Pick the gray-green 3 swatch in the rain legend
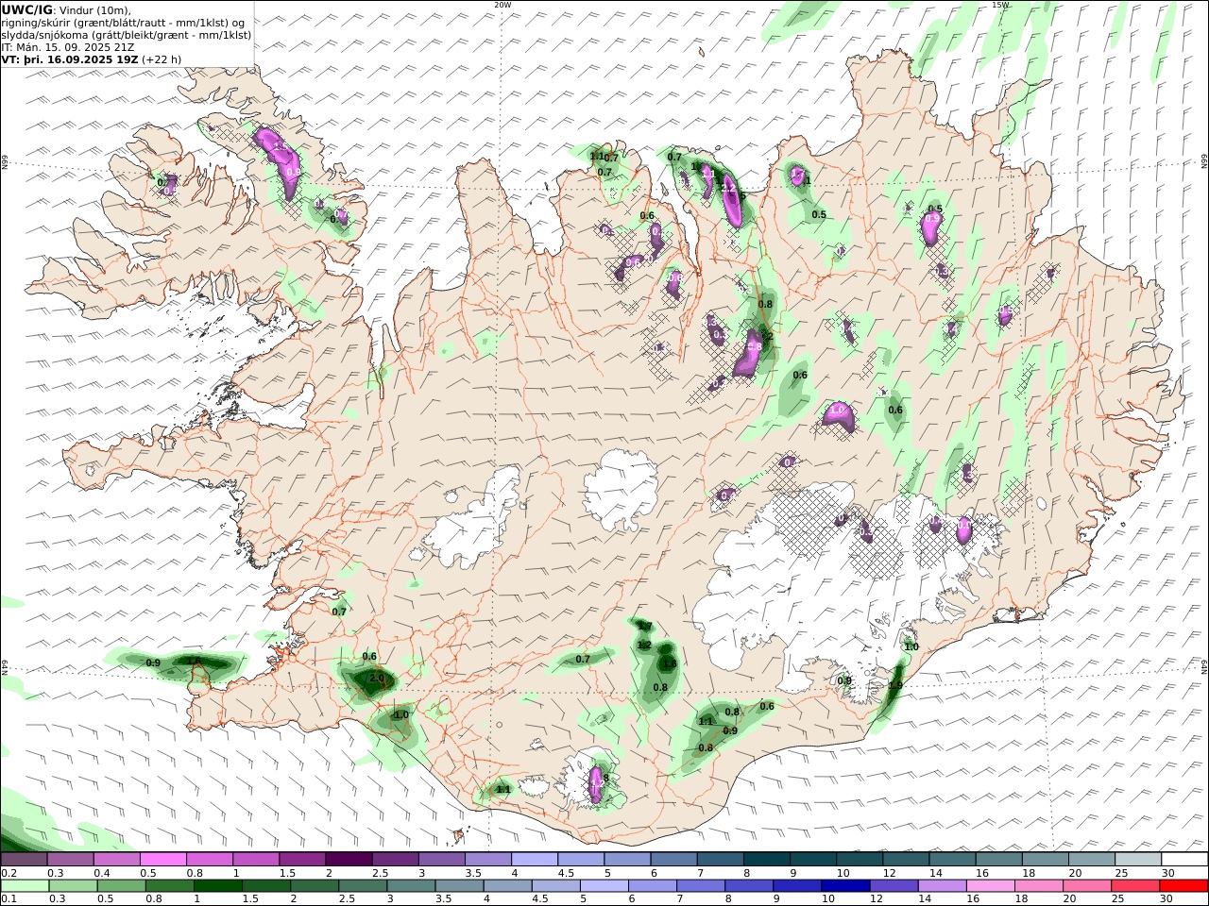The height and width of the screenshot is (906, 1209). coord(412,886)
